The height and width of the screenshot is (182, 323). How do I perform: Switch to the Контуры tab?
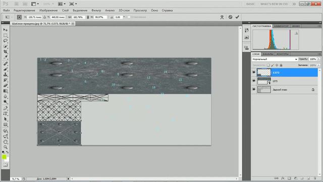tap(283, 54)
